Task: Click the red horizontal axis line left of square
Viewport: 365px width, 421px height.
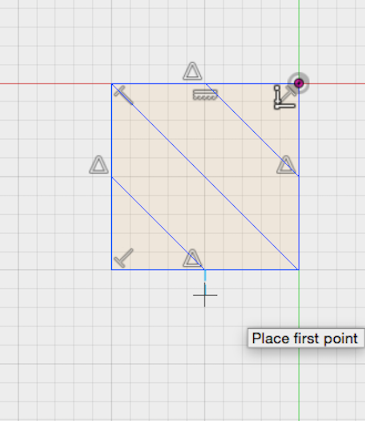Action: coord(56,84)
